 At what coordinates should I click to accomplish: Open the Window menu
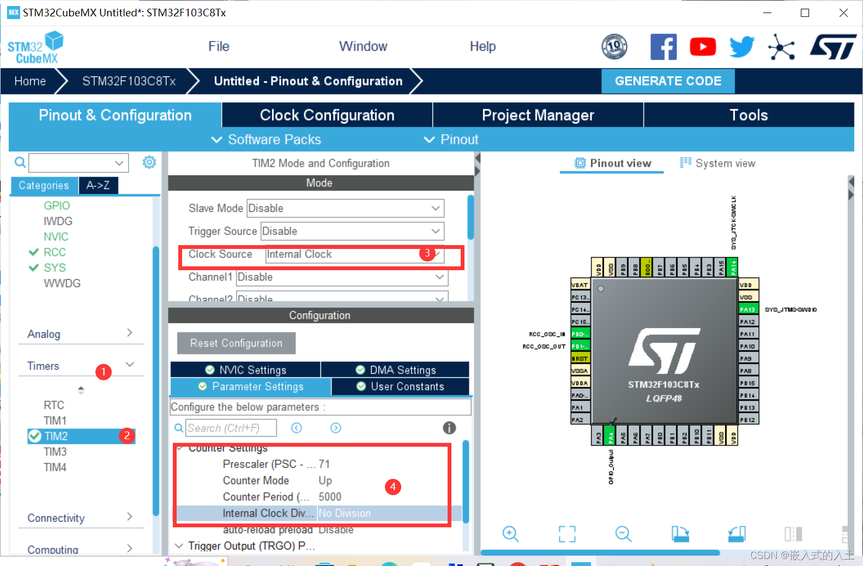[x=363, y=46]
